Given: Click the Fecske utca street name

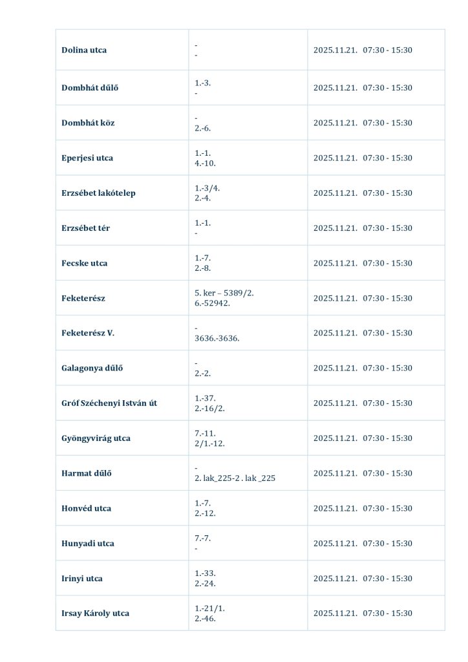Looking at the screenshot, I should coord(85,263).
